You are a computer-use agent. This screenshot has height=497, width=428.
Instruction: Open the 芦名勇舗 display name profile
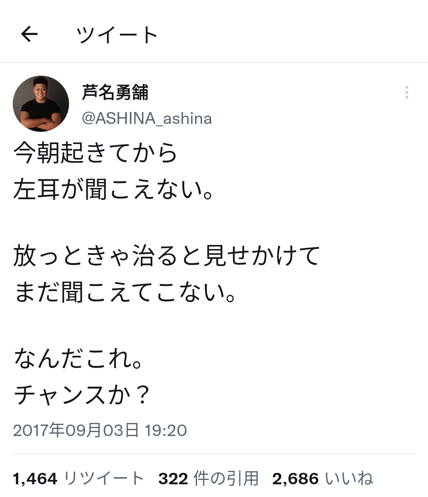tap(115, 92)
